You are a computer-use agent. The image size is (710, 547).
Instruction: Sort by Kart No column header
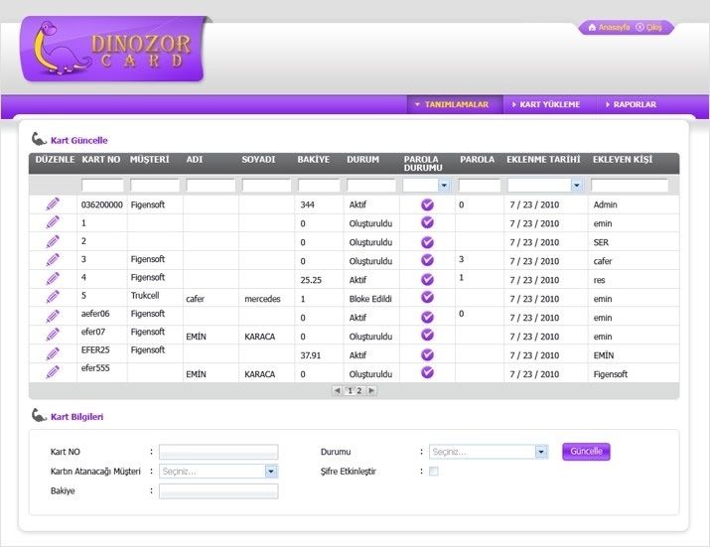pyautogui.click(x=101, y=160)
